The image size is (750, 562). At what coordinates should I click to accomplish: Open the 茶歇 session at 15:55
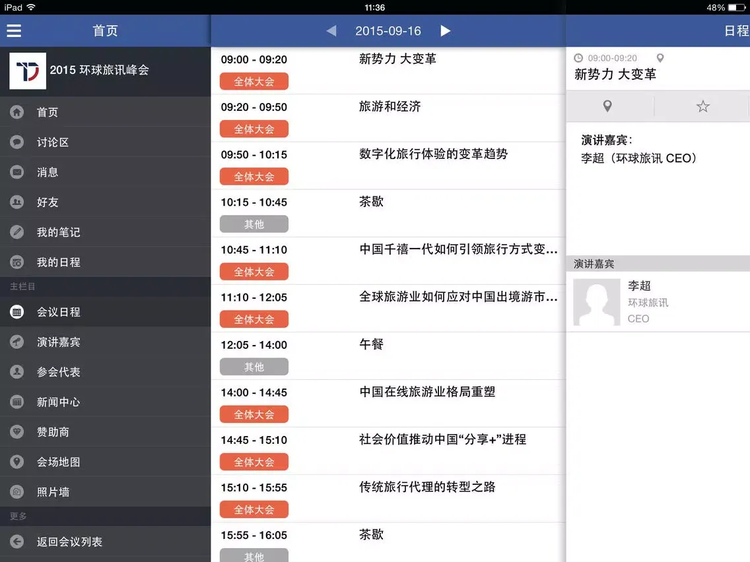388,542
